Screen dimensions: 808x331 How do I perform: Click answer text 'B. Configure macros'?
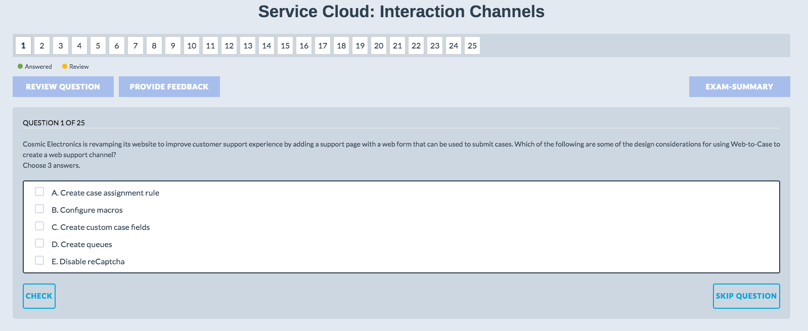(87, 210)
